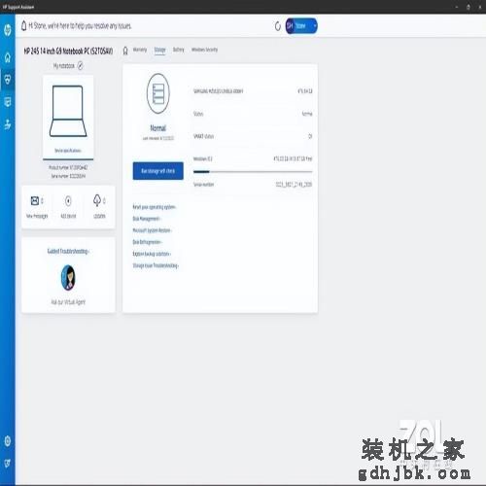Screen dimensions: 486x486
Task: Click the Add device icon
Action: point(68,201)
